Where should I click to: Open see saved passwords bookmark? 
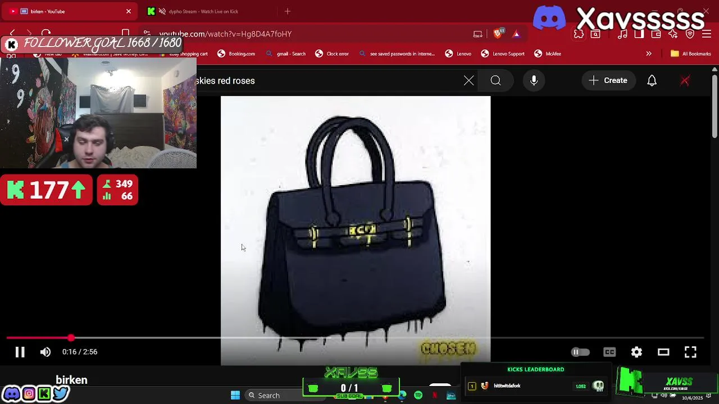[397, 54]
